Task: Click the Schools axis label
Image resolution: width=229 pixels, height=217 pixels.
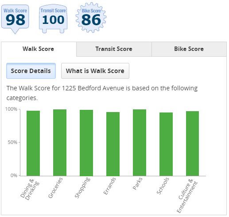Action: tap(163, 186)
